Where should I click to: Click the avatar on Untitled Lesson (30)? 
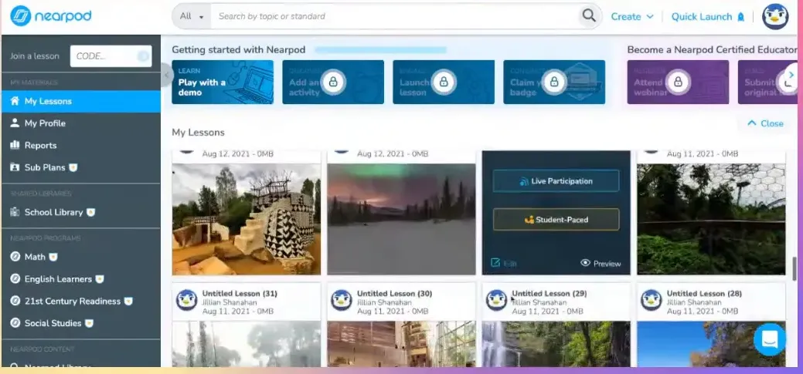tap(342, 301)
